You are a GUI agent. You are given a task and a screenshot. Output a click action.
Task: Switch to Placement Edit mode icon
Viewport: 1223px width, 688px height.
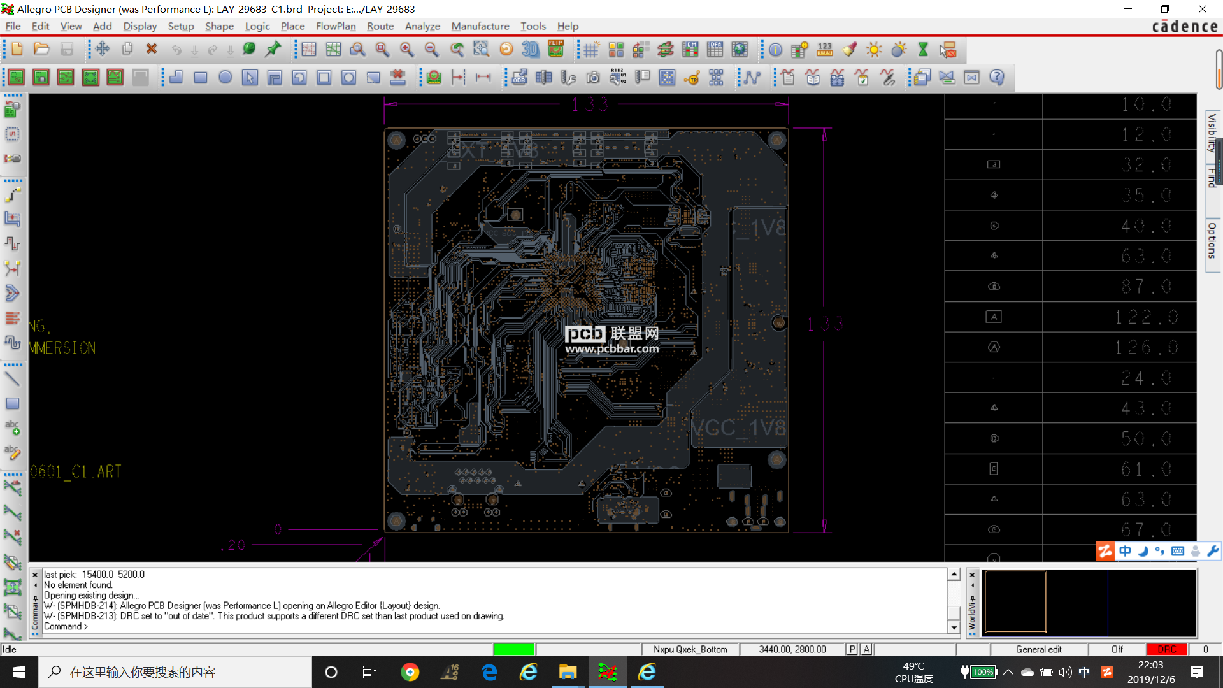(x=41, y=78)
